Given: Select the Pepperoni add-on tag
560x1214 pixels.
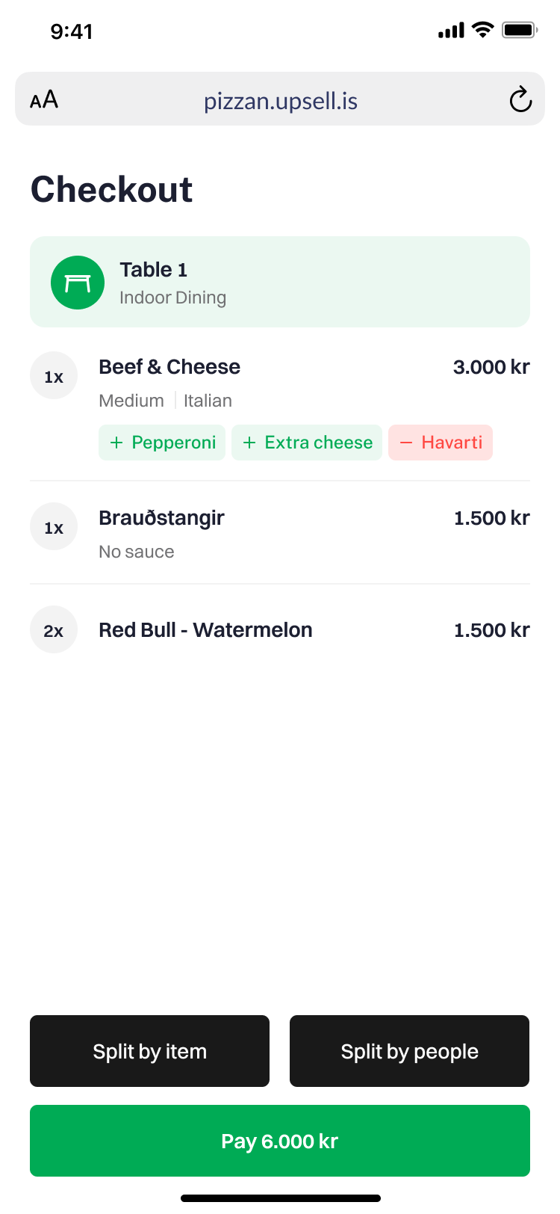Looking at the screenshot, I should click(162, 443).
